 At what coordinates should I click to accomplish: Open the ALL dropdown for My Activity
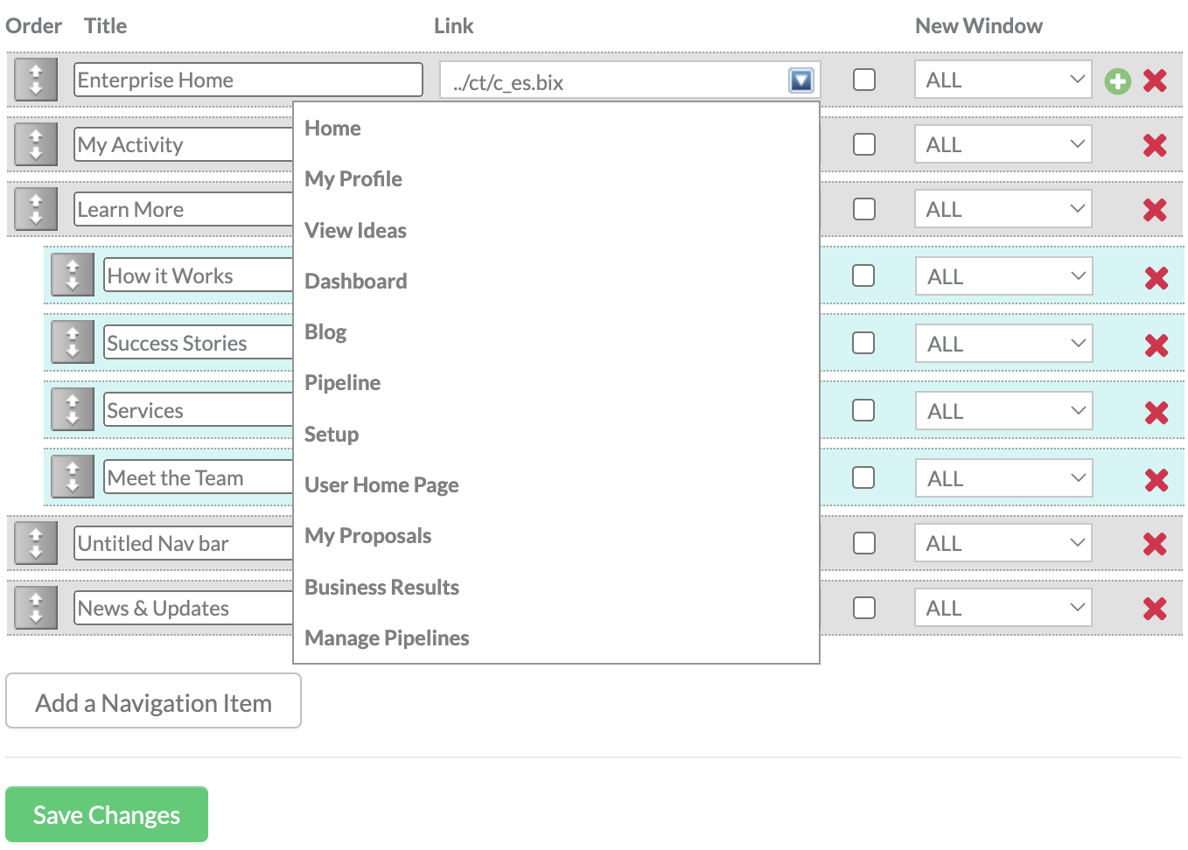pos(1003,144)
